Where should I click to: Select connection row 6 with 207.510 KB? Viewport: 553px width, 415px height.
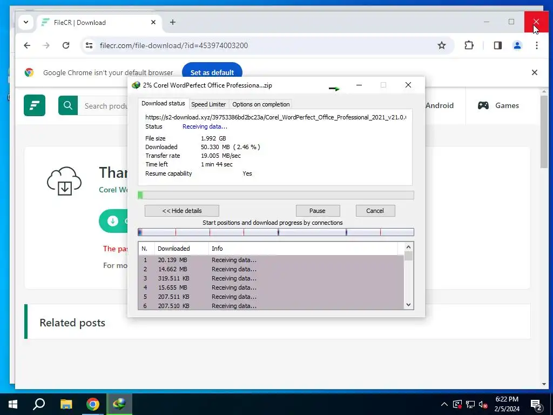[x=271, y=306]
